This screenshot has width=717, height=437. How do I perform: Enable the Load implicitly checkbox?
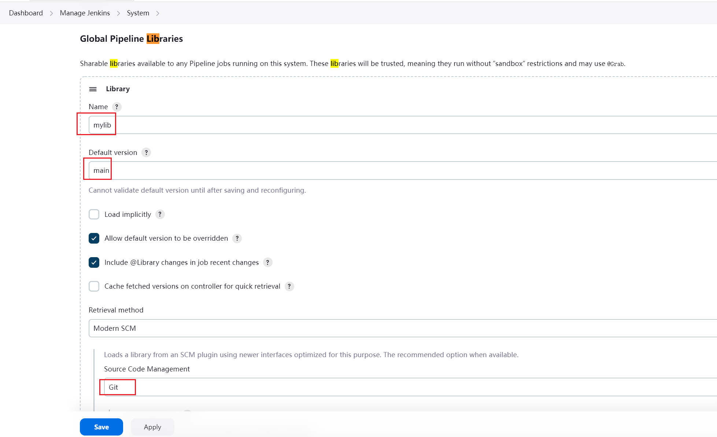94,214
